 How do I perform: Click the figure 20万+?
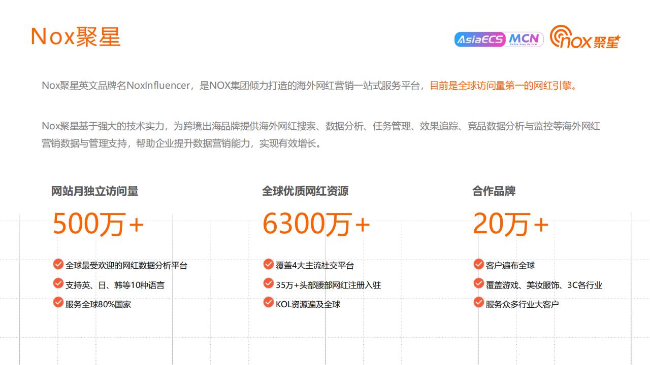click(511, 224)
